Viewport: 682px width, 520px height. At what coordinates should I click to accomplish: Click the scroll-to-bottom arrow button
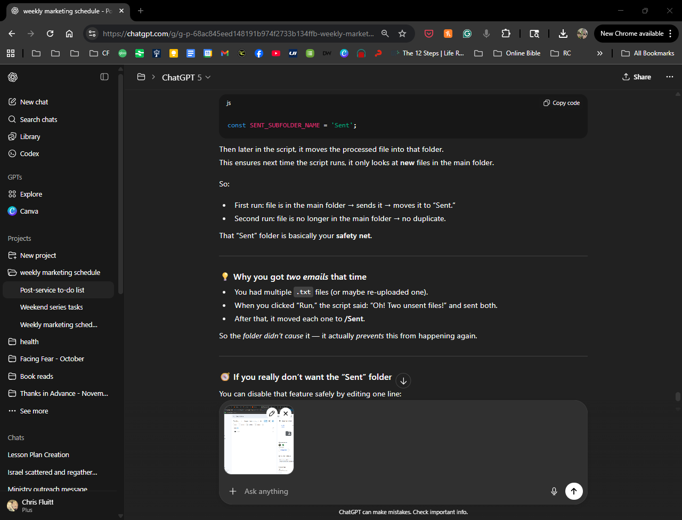tap(403, 380)
